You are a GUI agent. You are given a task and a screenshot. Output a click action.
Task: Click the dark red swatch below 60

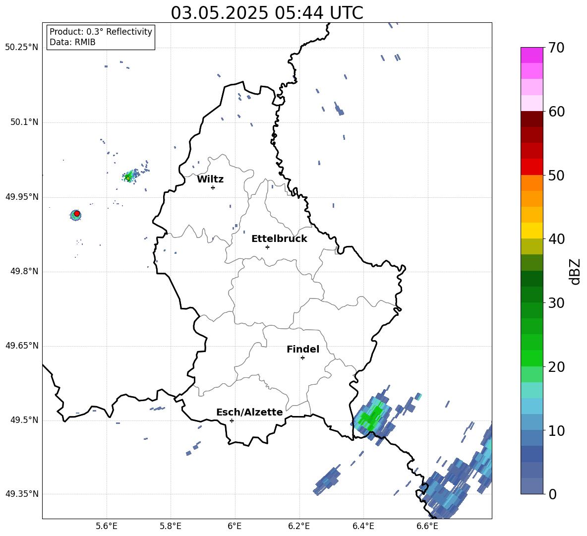click(x=531, y=119)
